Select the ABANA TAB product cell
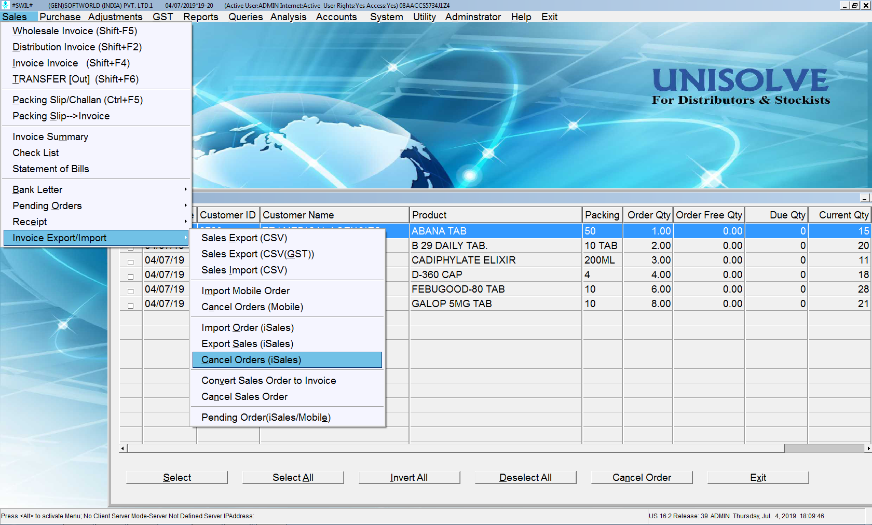The image size is (872, 525). coord(496,231)
